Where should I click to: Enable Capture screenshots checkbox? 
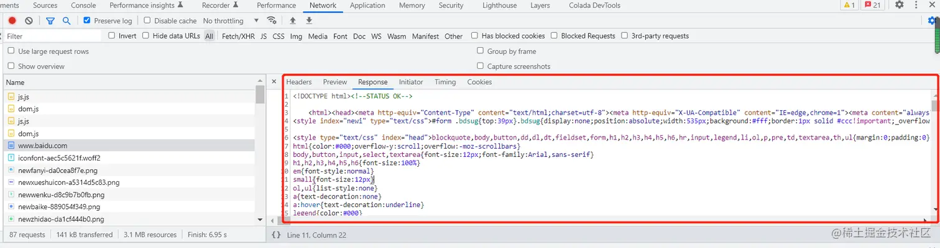481,66
